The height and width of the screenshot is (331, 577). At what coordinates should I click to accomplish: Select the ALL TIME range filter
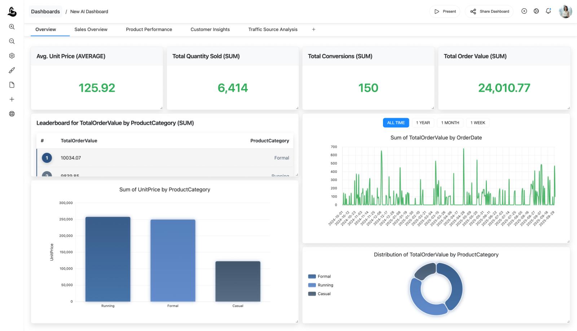click(396, 123)
